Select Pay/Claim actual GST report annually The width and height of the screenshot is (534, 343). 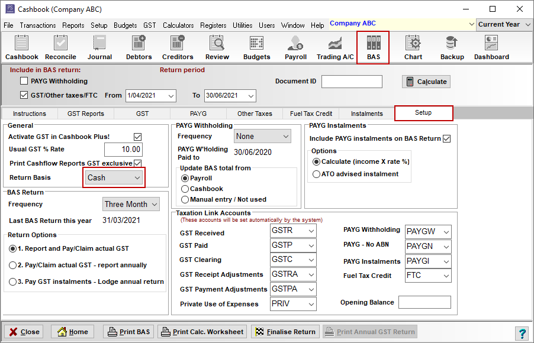pyautogui.click(x=12, y=265)
